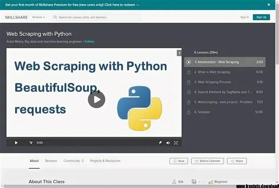Switch to the Reviews tab

(x=51, y=161)
